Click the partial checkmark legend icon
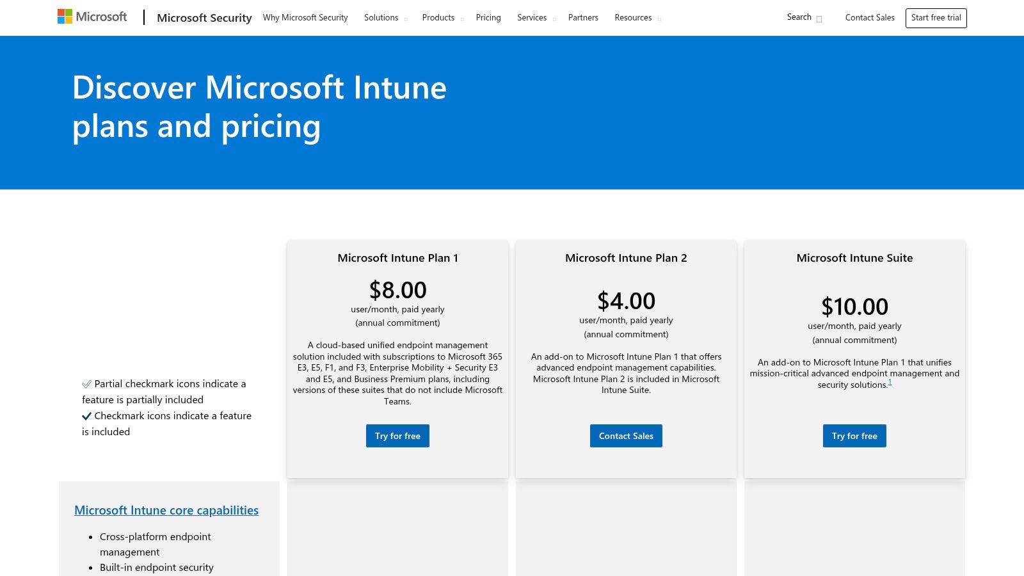 tap(86, 384)
